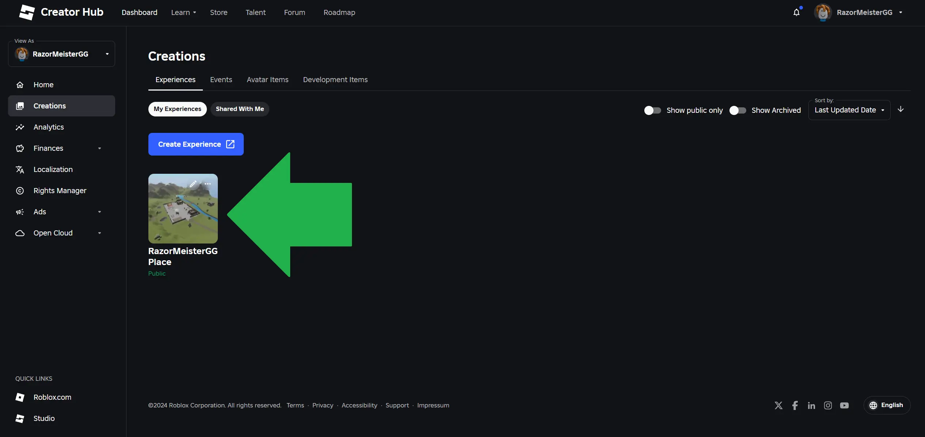The height and width of the screenshot is (437, 925).
Task: Select the Shared With Me filter pill
Action: click(240, 109)
